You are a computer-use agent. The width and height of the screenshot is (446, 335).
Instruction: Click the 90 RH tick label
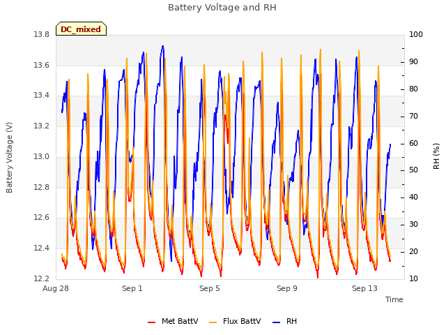point(413,62)
